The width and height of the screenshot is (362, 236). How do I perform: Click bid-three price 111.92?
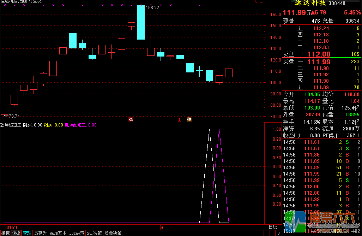321,75
